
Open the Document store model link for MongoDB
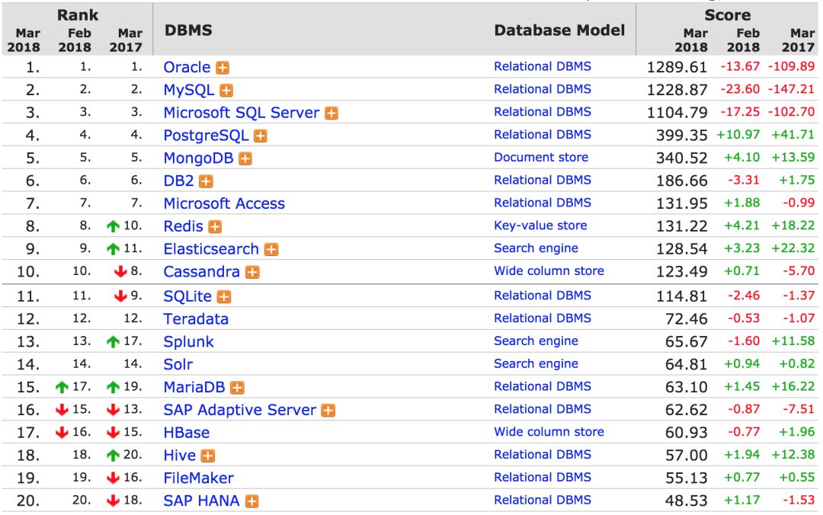(x=540, y=158)
